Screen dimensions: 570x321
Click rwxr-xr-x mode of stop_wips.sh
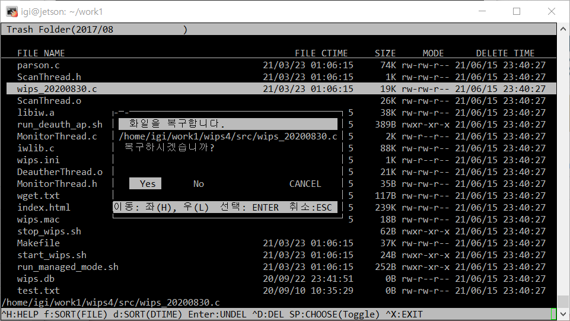coord(425,231)
